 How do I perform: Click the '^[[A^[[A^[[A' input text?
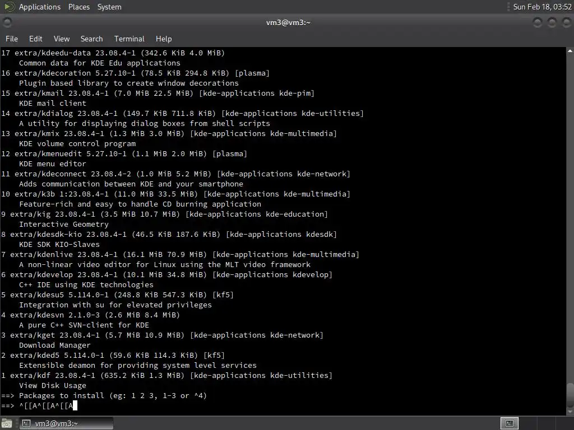pos(46,405)
